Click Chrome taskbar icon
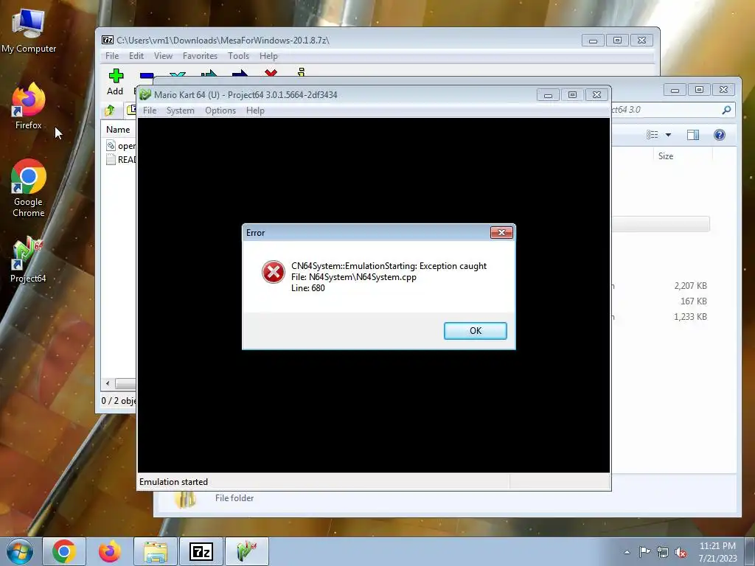Viewport: 755px width, 566px height. (64, 551)
